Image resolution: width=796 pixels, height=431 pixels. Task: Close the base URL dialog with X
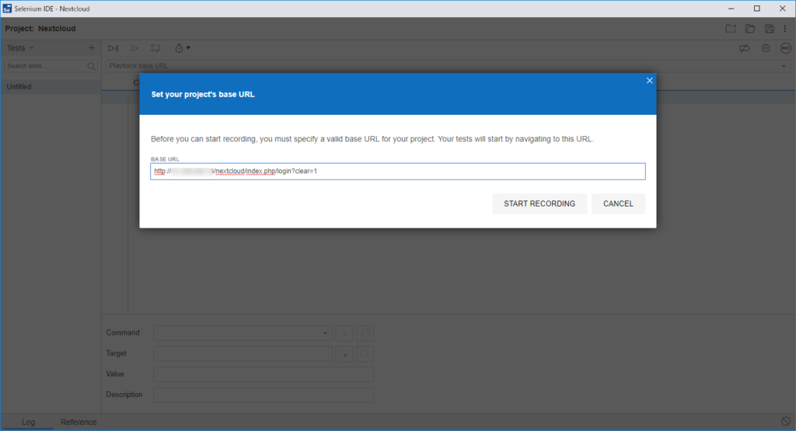point(649,81)
